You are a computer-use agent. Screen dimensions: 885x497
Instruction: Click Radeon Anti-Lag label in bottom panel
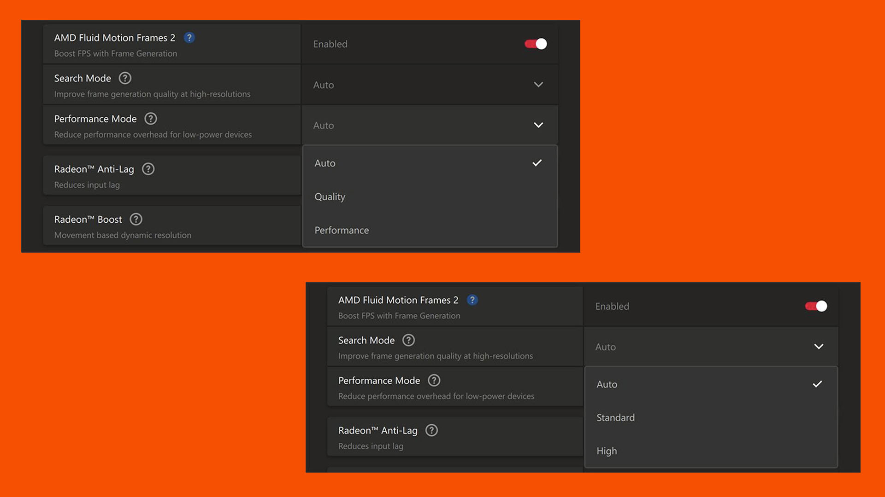click(x=378, y=430)
